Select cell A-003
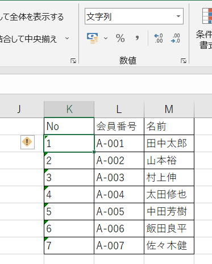Image resolution: width=212 pixels, height=264 pixels. click(x=119, y=177)
